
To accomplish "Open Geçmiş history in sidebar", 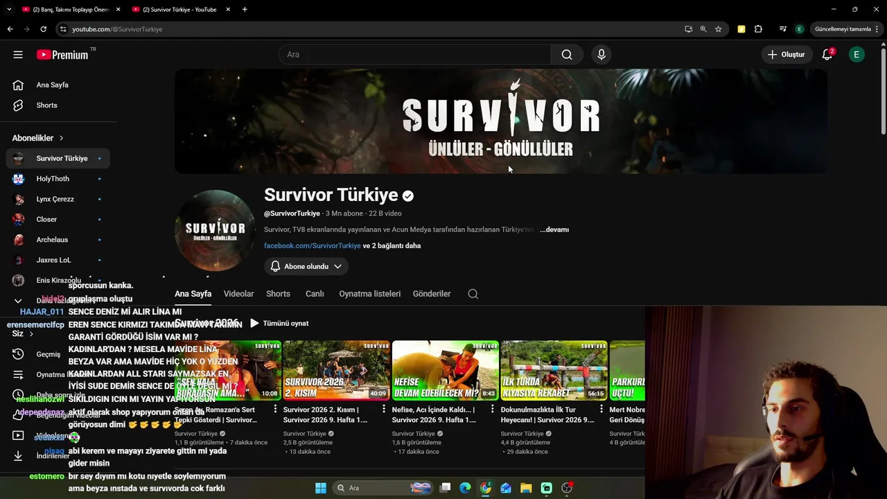I will tap(49, 354).
